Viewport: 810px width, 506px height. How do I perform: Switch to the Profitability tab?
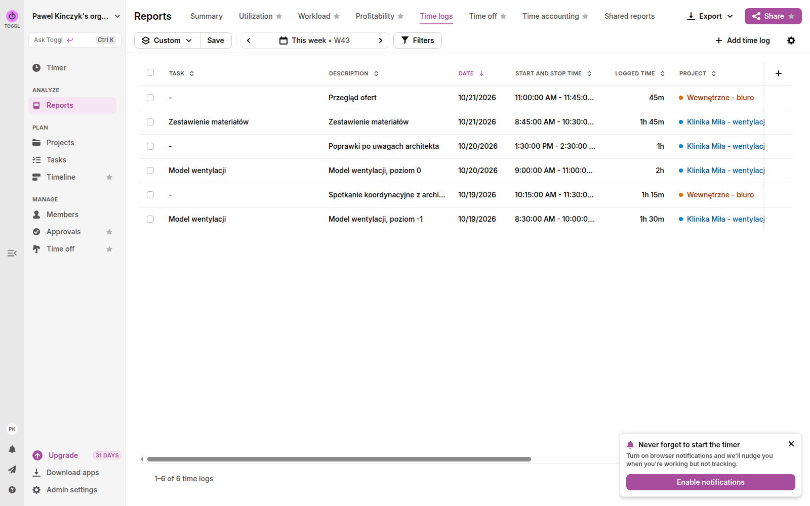[x=379, y=16]
